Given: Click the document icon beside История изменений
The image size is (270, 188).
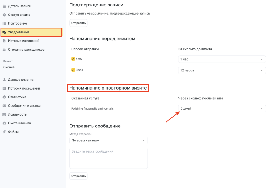Looking at the screenshot, I should pyautogui.click(x=4, y=41).
